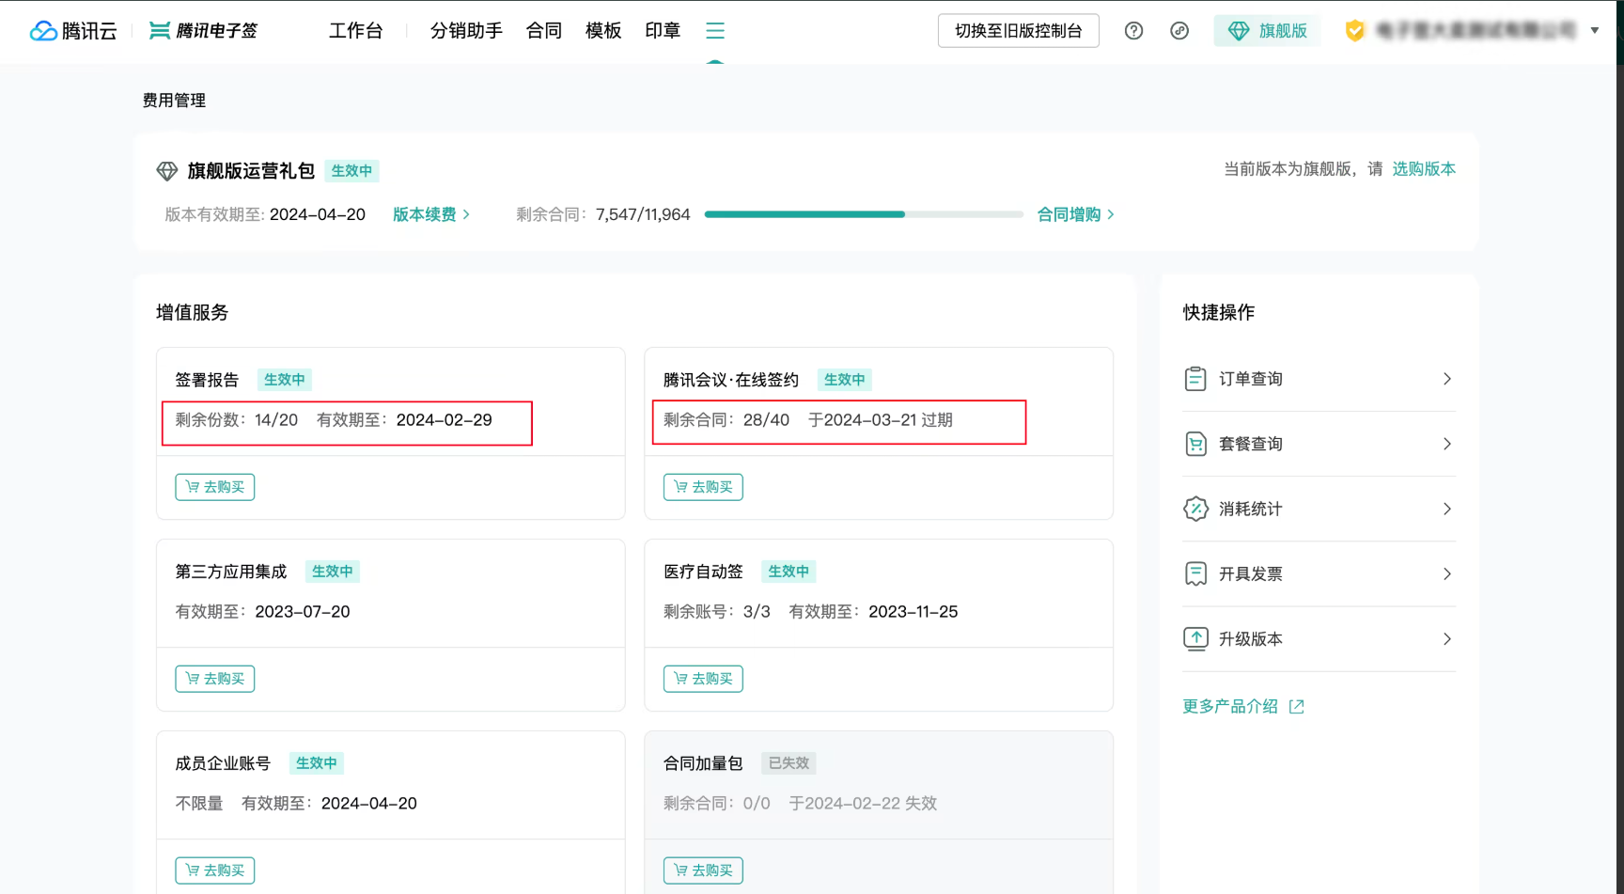The height and width of the screenshot is (894, 1624).
Task: Click the 生效中 tag beside 成员企业账号
Action: click(x=317, y=763)
